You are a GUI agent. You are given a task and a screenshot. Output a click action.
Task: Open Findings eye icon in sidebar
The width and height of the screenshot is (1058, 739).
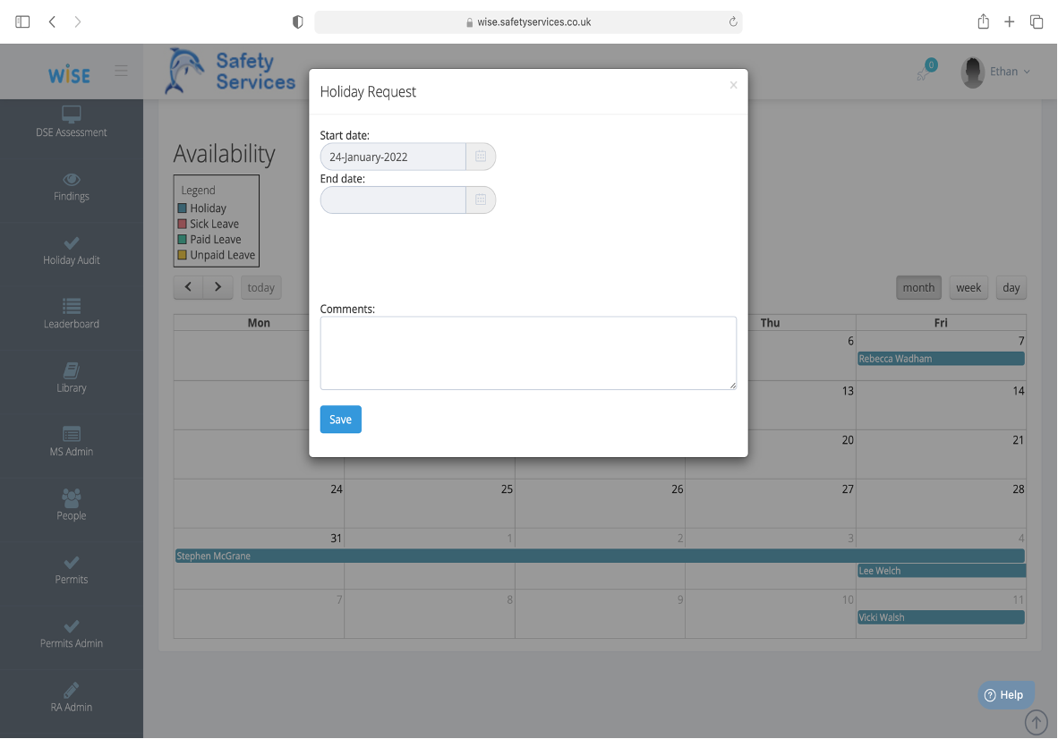click(x=72, y=179)
